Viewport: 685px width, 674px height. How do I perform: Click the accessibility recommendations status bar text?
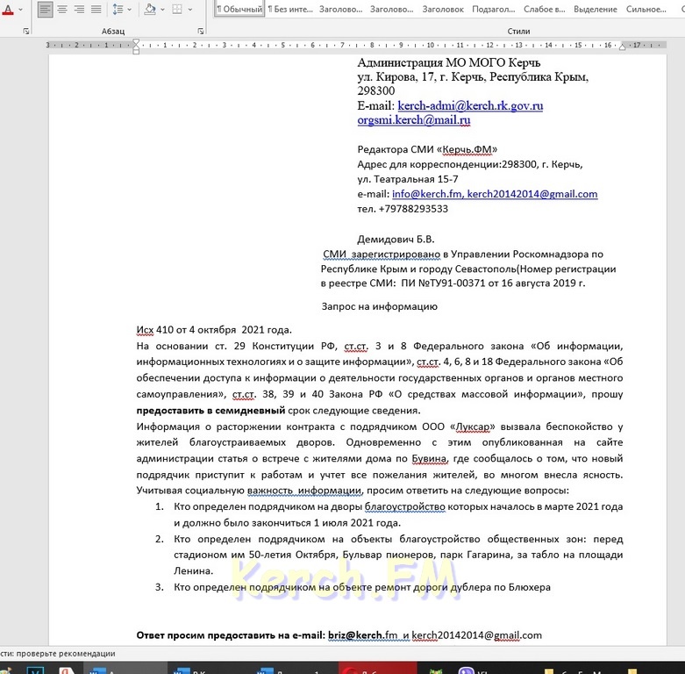point(58,653)
